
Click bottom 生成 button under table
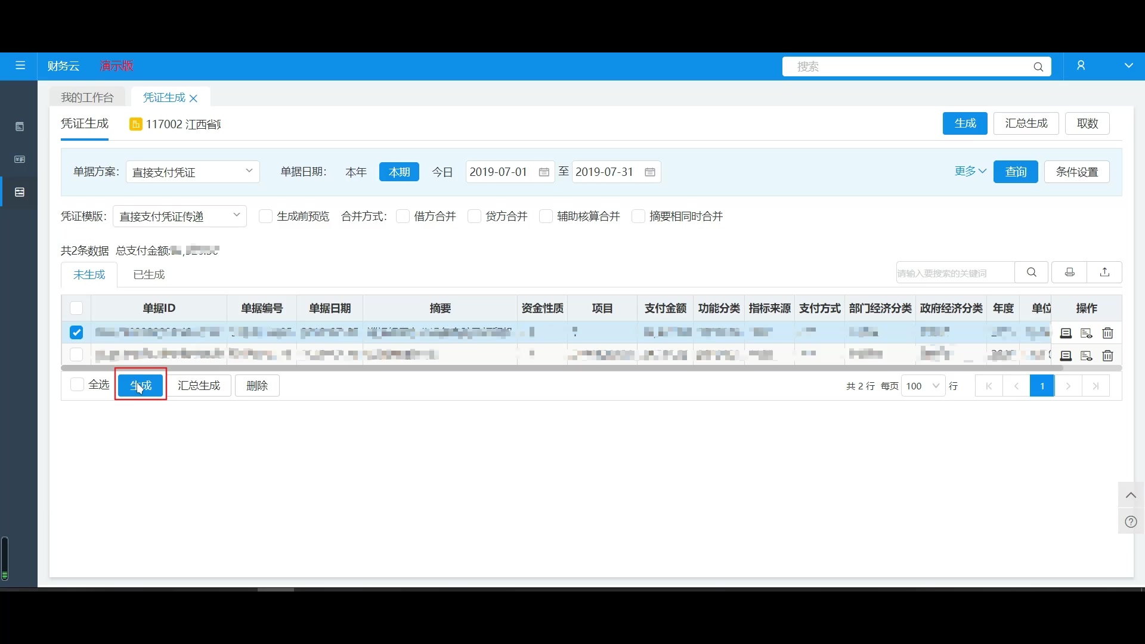[141, 385]
